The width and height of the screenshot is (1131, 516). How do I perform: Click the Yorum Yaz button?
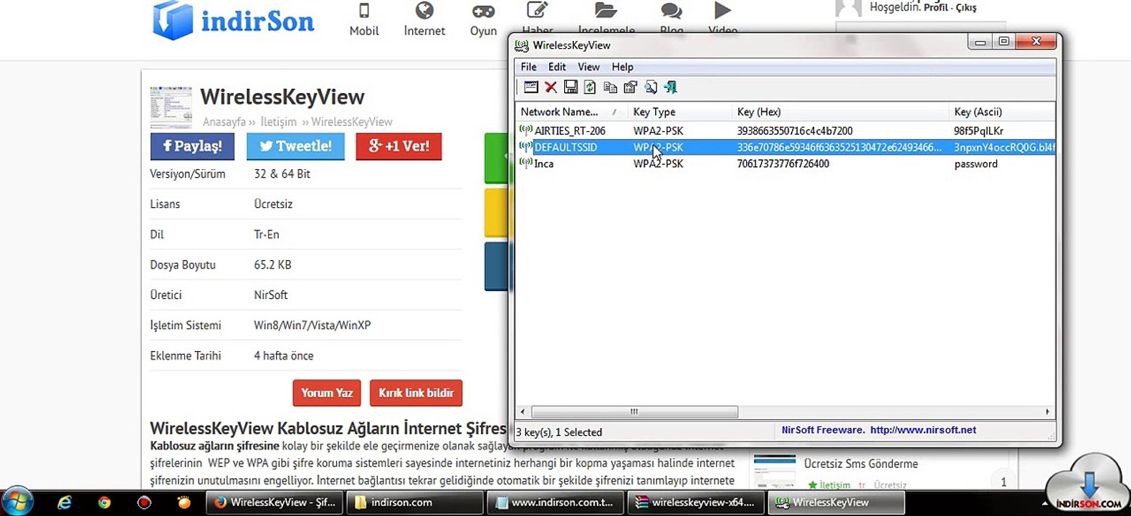[x=327, y=393]
